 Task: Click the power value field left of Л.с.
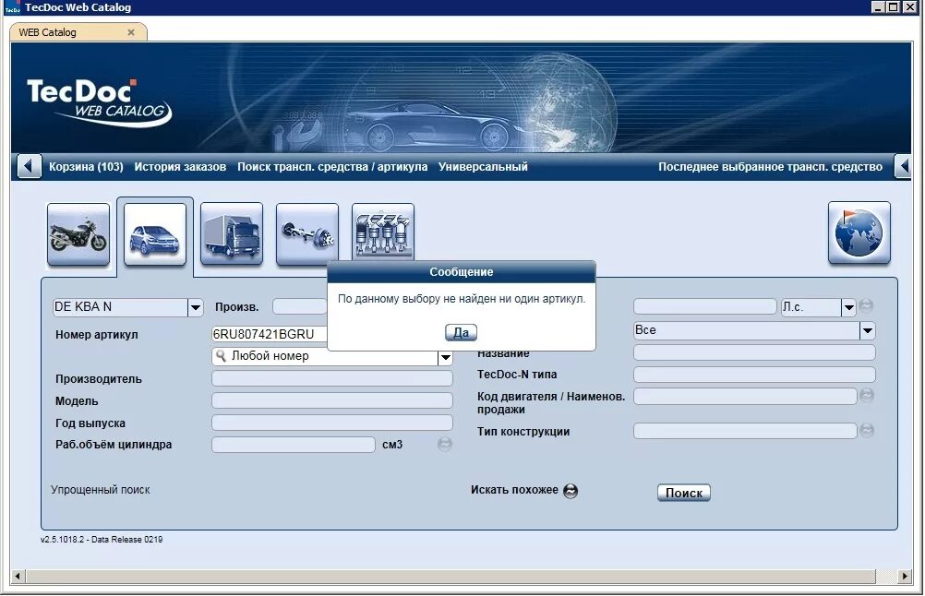pyautogui.click(x=705, y=306)
